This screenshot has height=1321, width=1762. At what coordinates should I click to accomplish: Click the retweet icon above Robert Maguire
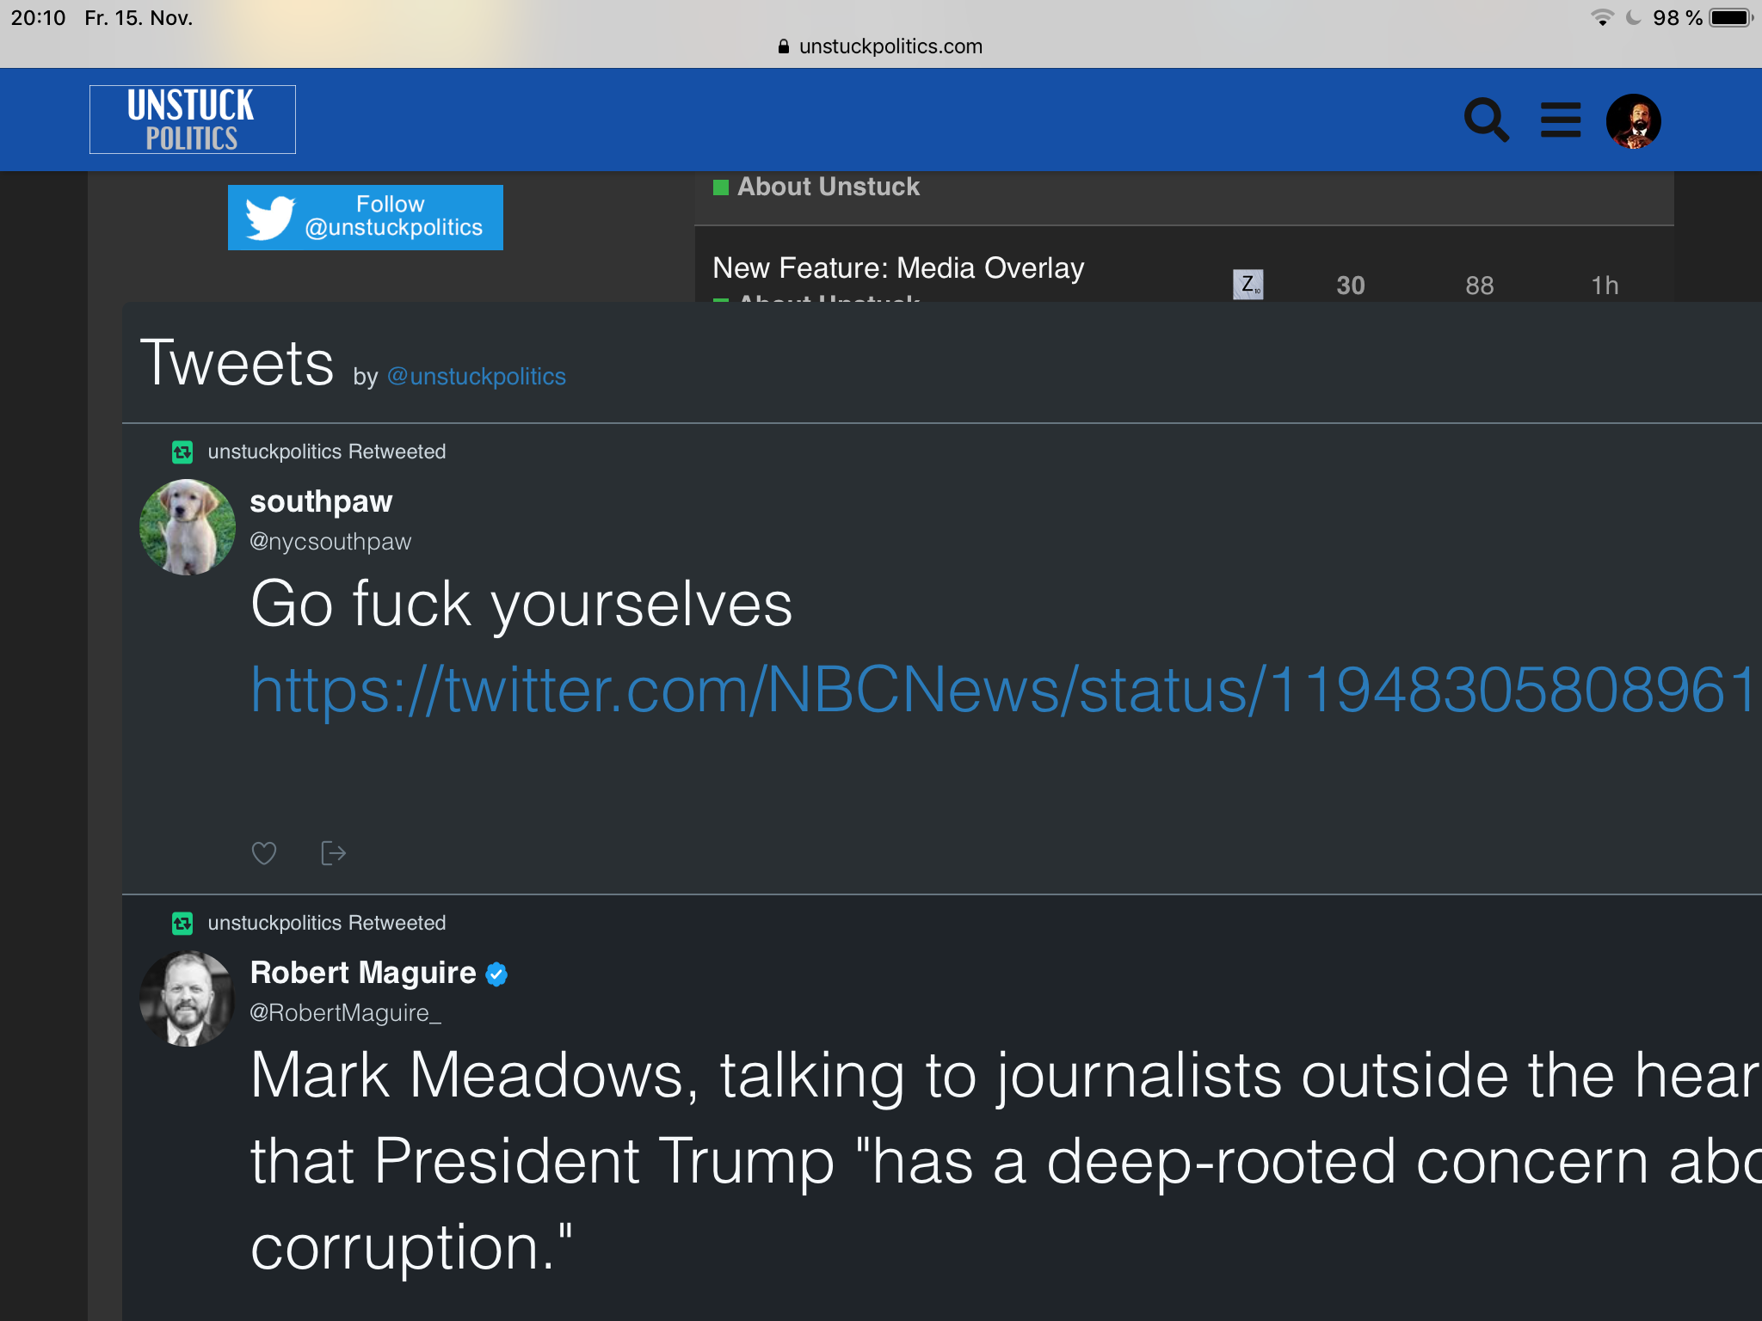(182, 923)
